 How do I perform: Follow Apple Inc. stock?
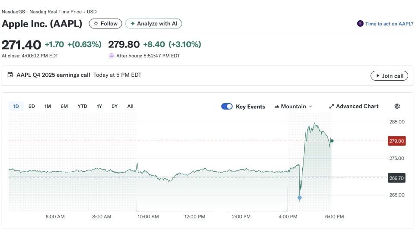click(105, 24)
